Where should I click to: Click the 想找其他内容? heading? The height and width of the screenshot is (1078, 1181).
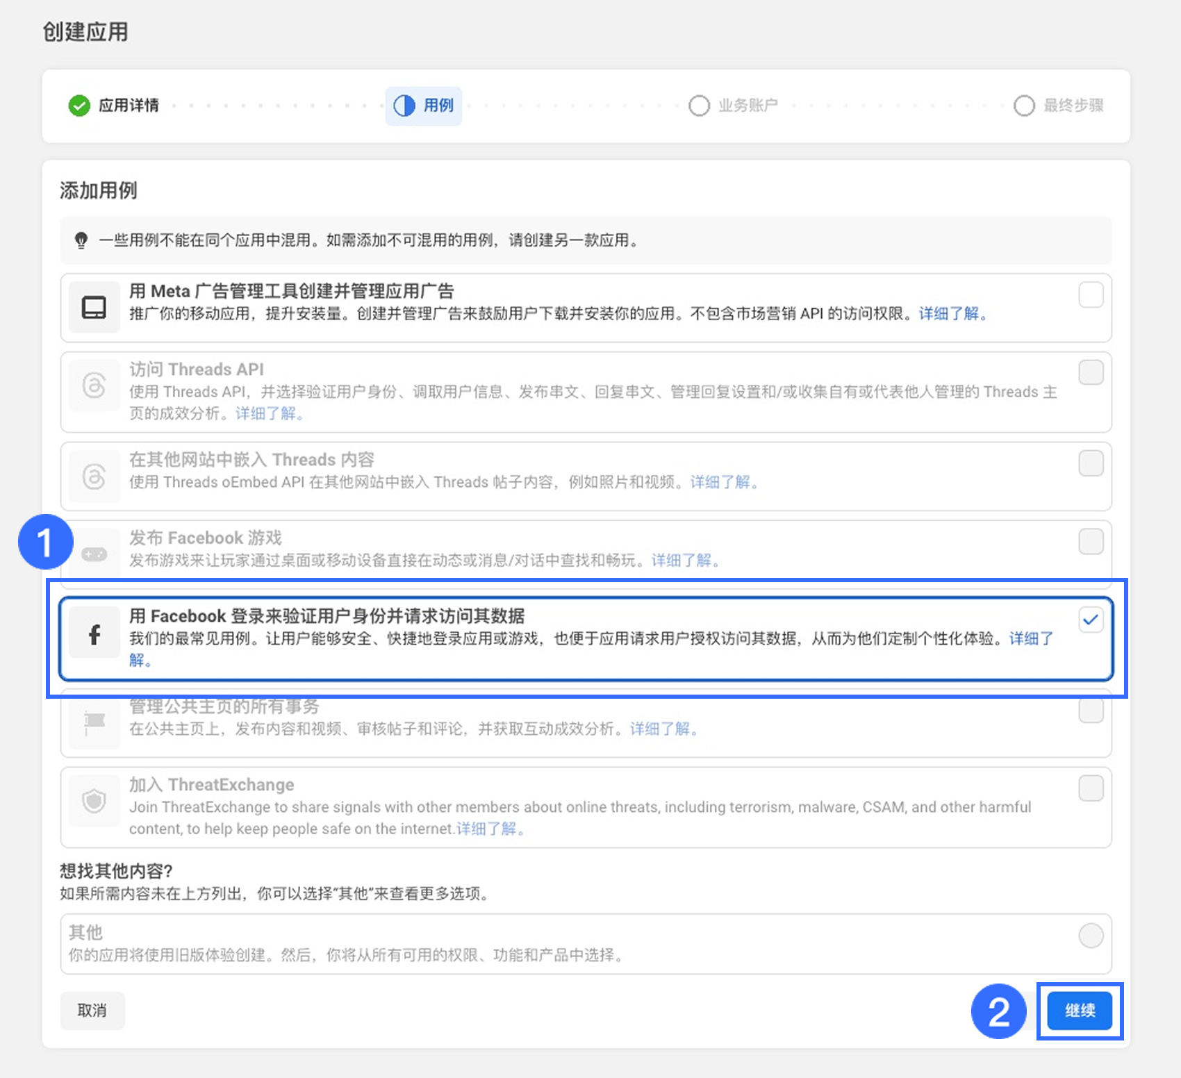pos(116,871)
